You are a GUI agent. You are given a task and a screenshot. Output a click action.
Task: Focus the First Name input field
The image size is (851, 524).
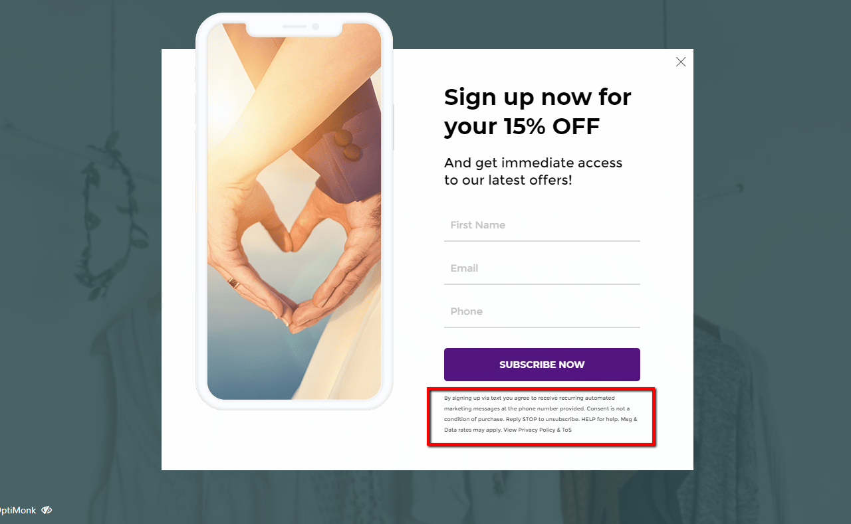pyautogui.click(x=542, y=226)
